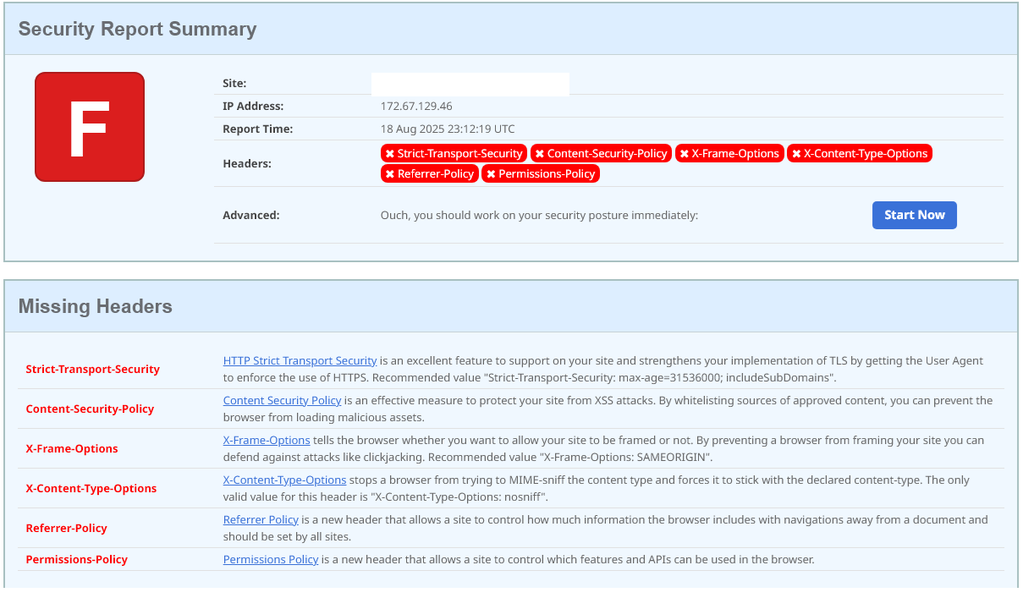Image resolution: width=1023 pixels, height=598 pixels.
Task: Click the X-Content-Type-Options red header tag
Action: pyautogui.click(x=860, y=153)
